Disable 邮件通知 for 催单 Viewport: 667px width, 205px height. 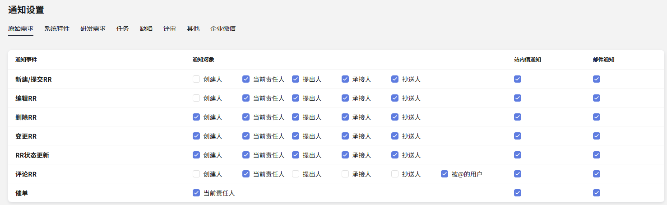(597, 193)
